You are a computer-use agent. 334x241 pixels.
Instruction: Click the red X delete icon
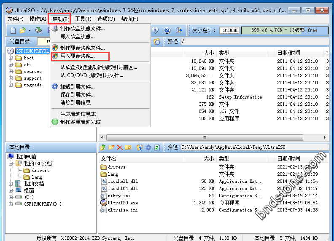coord(120,147)
